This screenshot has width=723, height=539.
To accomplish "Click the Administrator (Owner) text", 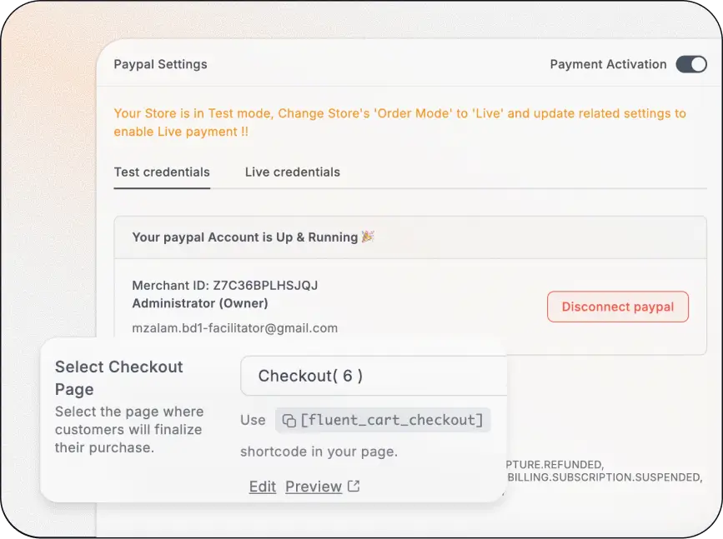I will pyautogui.click(x=200, y=303).
